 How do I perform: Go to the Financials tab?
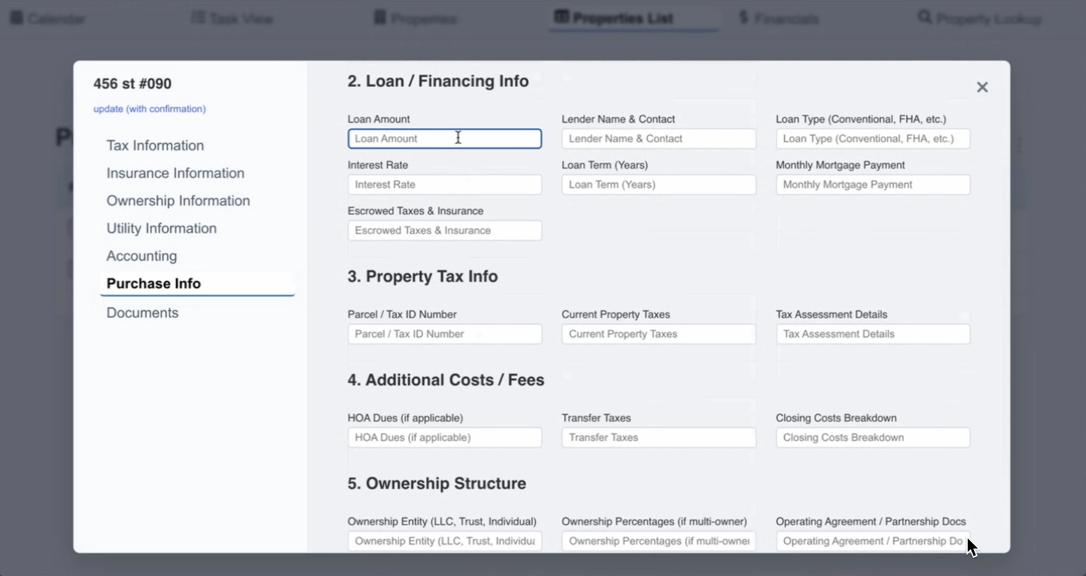click(x=779, y=19)
